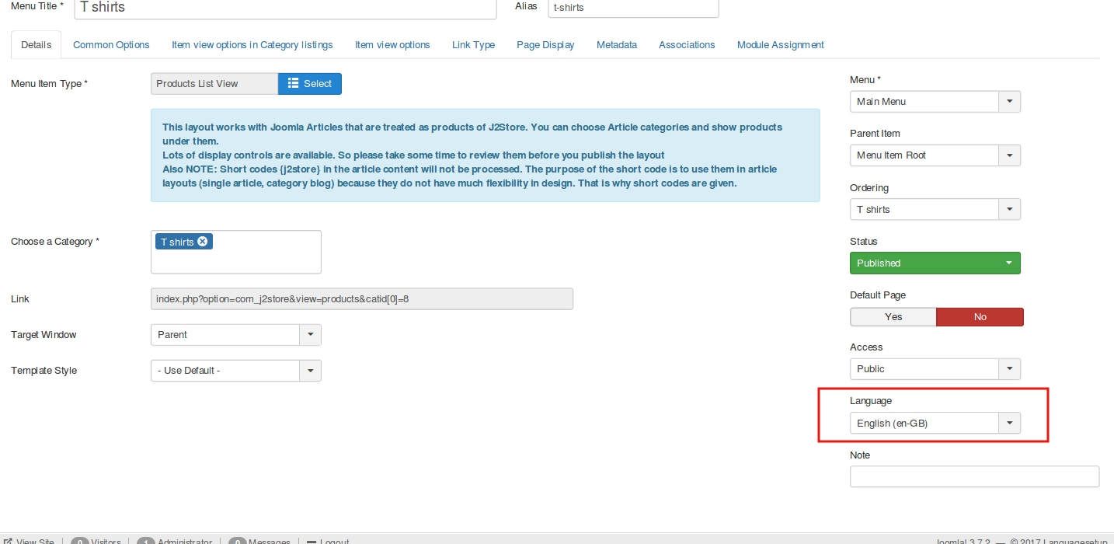
Task: Set Default Page to Yes
Action: click(893, 317)
